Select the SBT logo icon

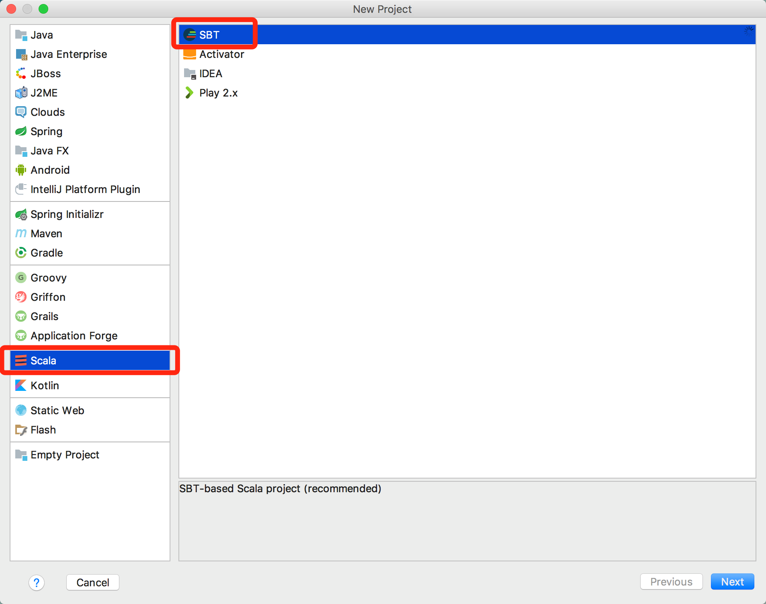190,35
